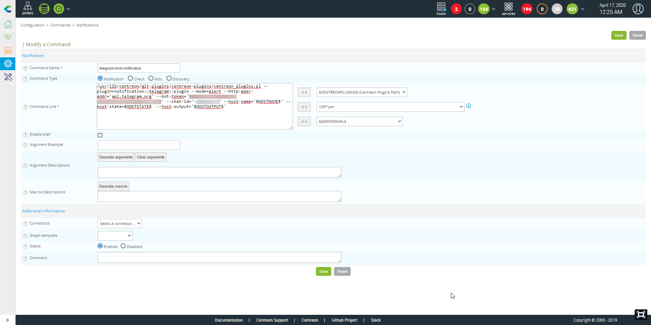
Task: Open the $CENTREONPLUGINS$ macro dropdown
Action: pos(361,92)
